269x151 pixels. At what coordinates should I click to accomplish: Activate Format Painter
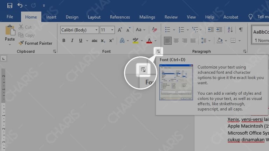[35, 43]
